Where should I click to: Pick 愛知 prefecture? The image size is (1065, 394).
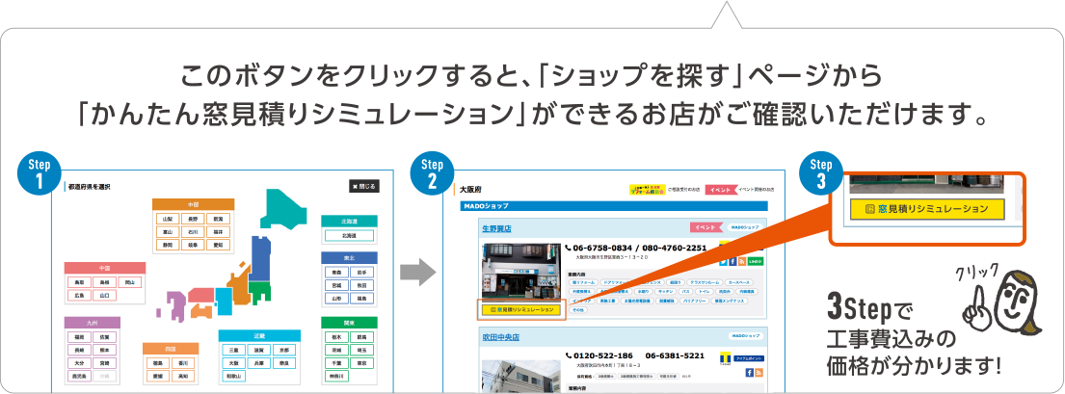pos(218,245)
